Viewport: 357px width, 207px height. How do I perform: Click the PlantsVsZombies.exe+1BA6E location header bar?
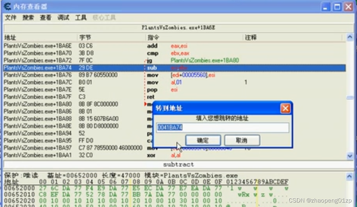[x=178, y=28]
